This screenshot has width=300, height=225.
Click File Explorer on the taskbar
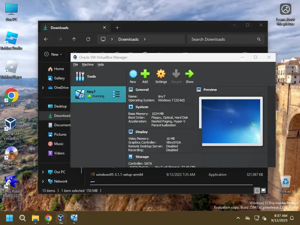35,218
